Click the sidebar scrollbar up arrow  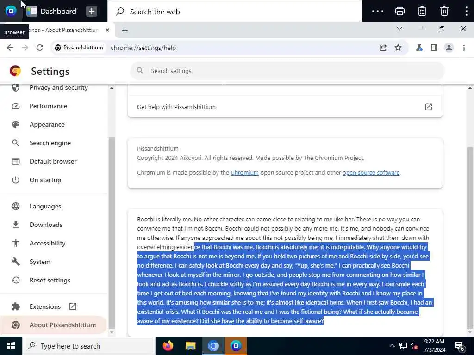(x=112, y=88)
